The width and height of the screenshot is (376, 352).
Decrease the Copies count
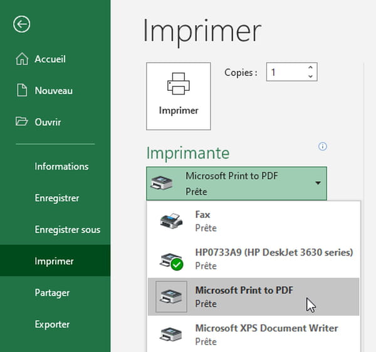pyautogui.click(x=310, y=76)
